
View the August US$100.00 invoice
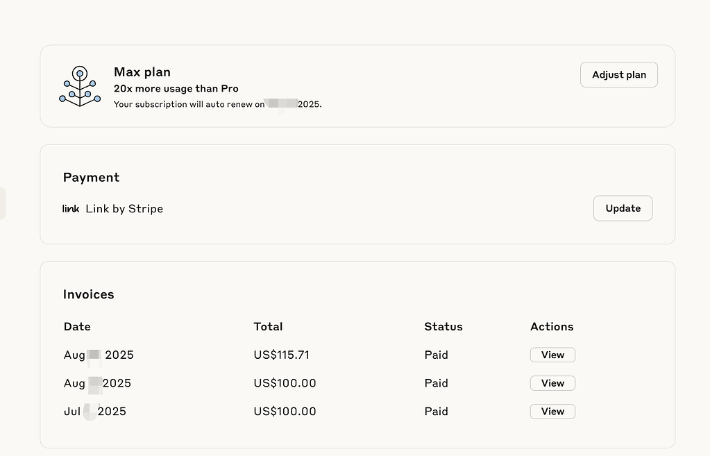point(553,383)
